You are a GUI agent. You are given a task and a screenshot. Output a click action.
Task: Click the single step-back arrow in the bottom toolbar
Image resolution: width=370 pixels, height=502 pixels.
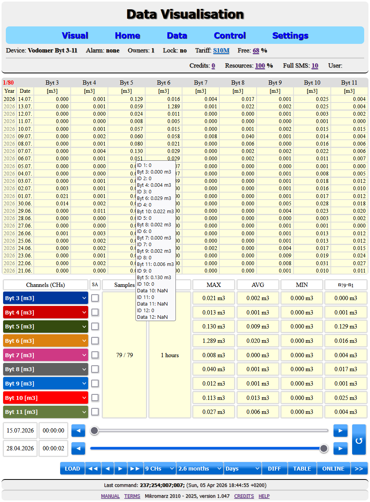108,469
